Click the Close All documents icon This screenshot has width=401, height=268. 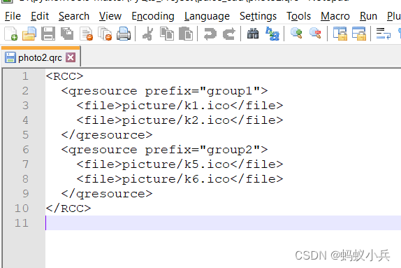[x=105, y=34]
